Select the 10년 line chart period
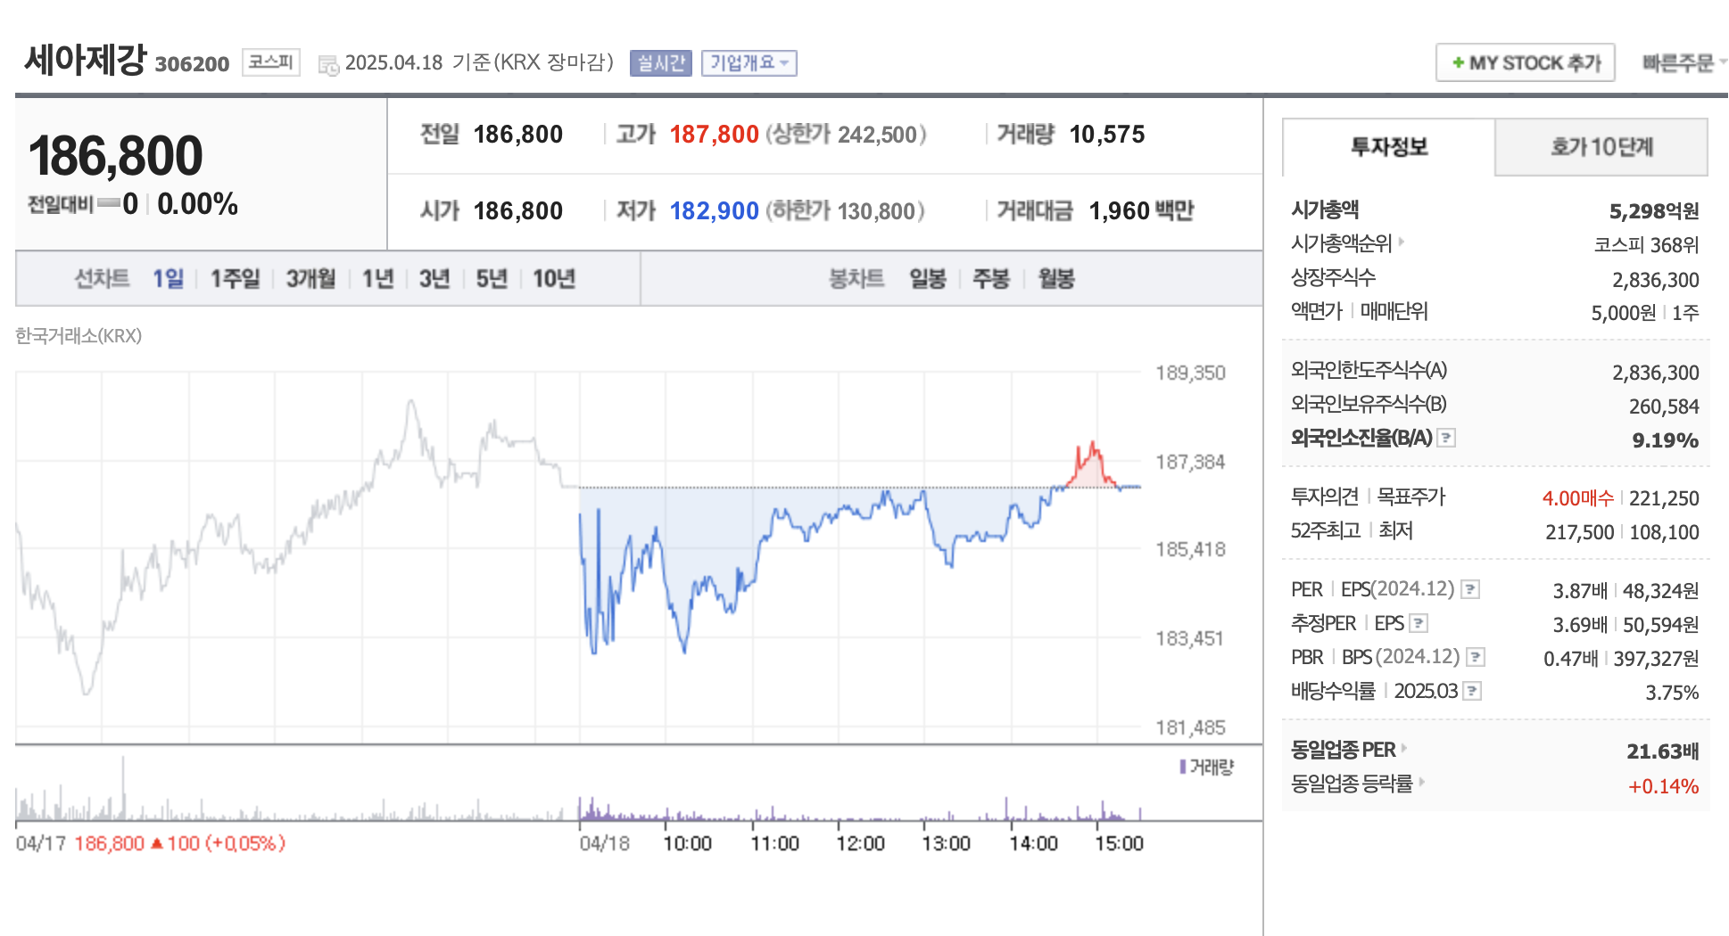The height and width of the screenshot is (936, 1729). tap(554, 279)
